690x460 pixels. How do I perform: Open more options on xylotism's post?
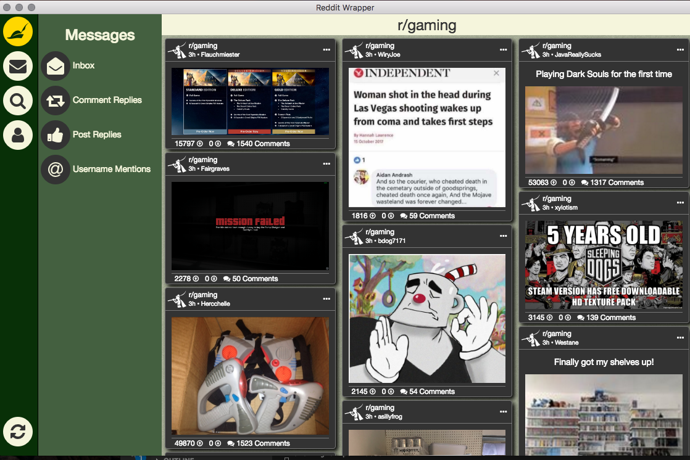[x=680, y=203]
